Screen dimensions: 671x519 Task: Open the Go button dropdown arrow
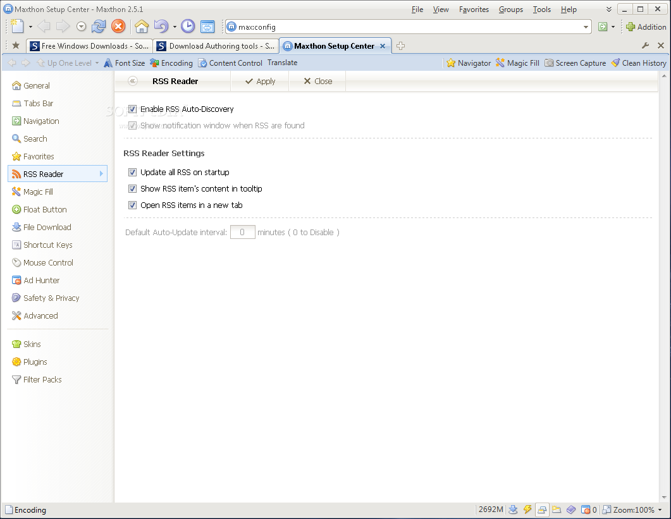tap(613, 27)
